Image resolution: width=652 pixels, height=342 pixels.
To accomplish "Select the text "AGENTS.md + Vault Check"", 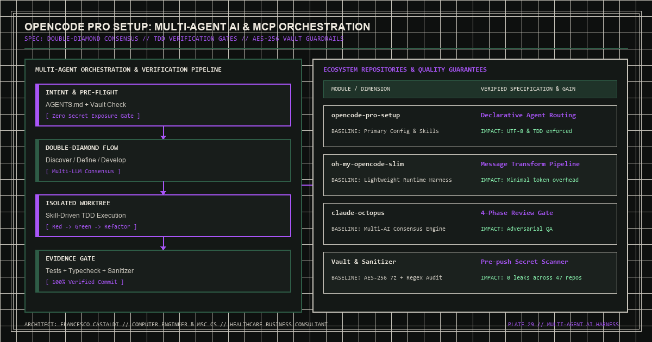I will pyautogui.click(x=86, y=104).
